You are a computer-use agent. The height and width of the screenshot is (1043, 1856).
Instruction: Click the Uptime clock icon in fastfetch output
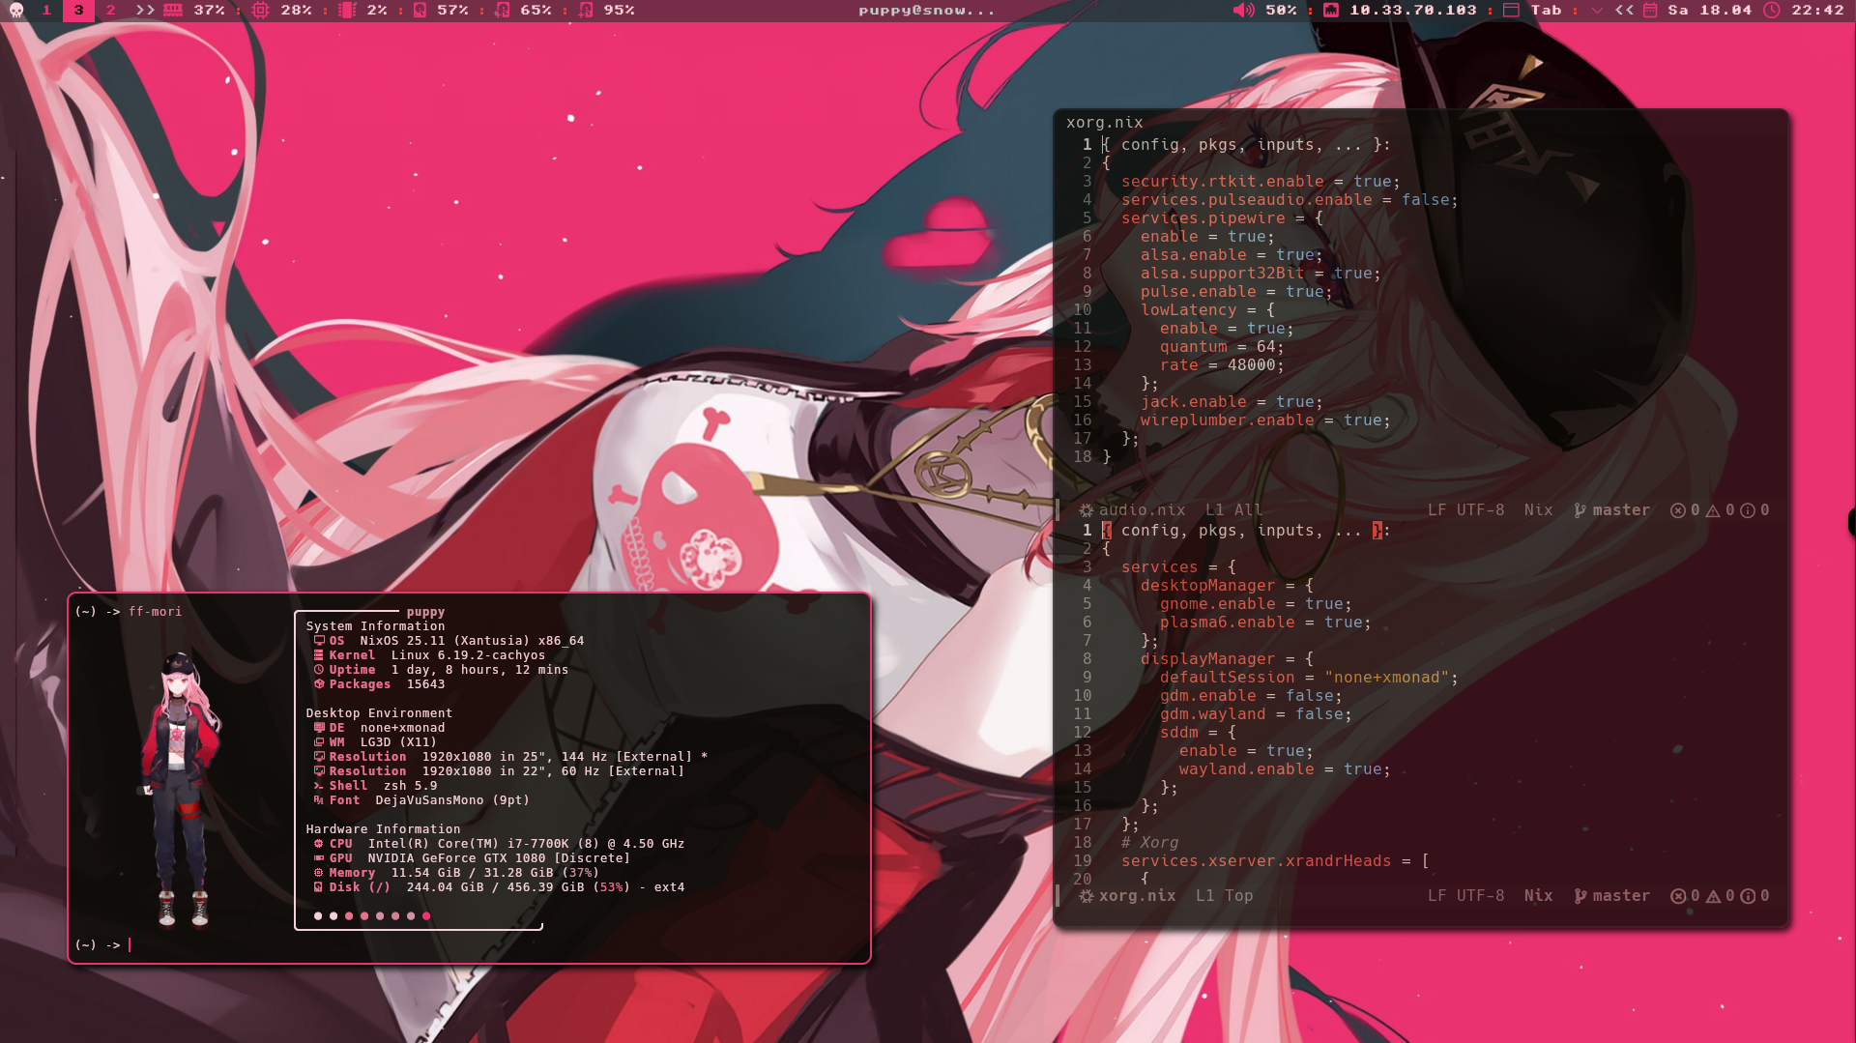(319, 670)
